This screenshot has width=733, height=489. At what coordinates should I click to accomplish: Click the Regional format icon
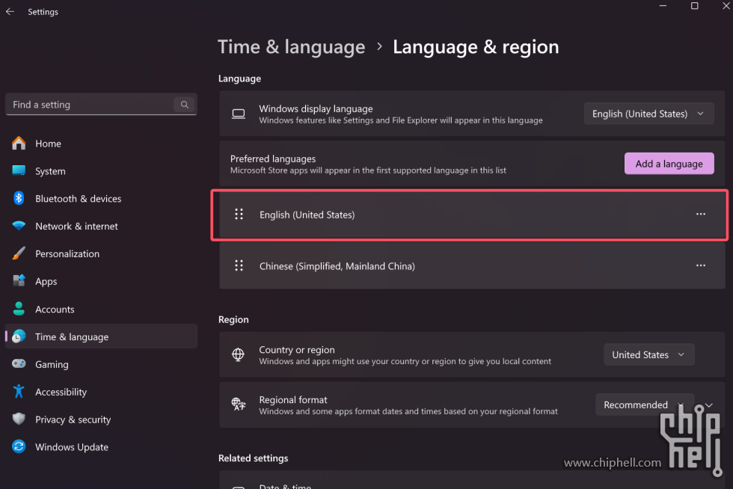pos(238,404)
